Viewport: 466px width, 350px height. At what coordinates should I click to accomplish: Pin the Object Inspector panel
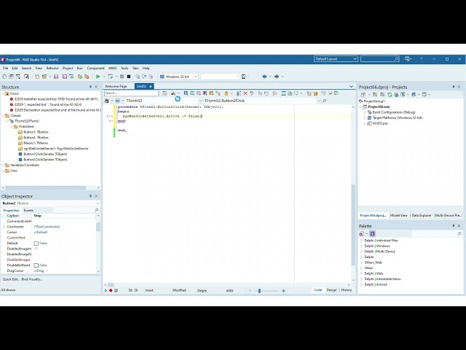click(x=90, y=196)
